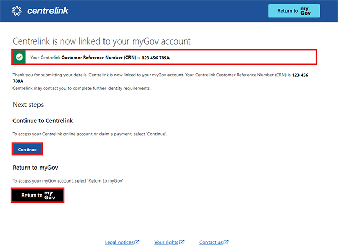Click myGov logo in black bottom button
Viewport: 338px width, 251px height.
49,195
